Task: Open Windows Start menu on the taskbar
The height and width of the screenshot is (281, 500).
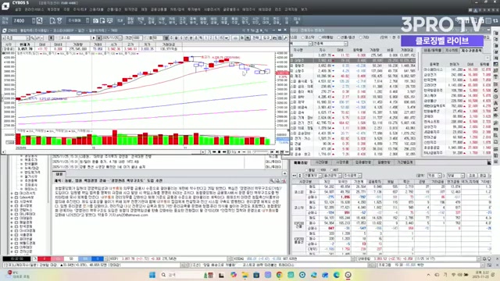Action: pos(152,275)
